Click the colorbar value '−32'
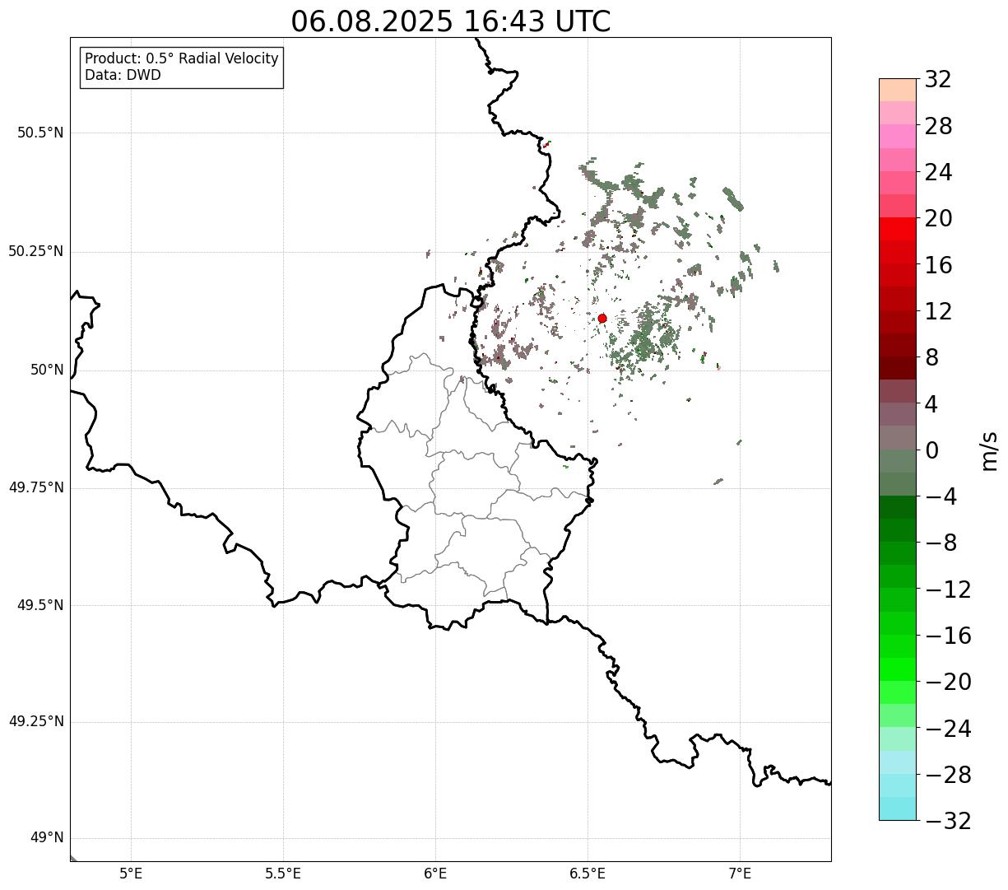 [948, 821]
